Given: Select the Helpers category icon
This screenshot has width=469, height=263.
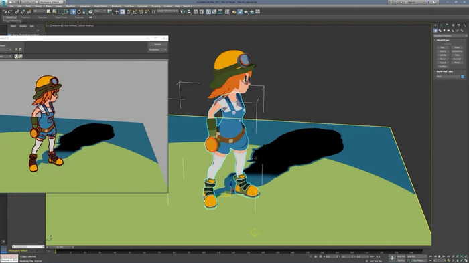Looking at the screenshot, I should click(x=453, y=31).
